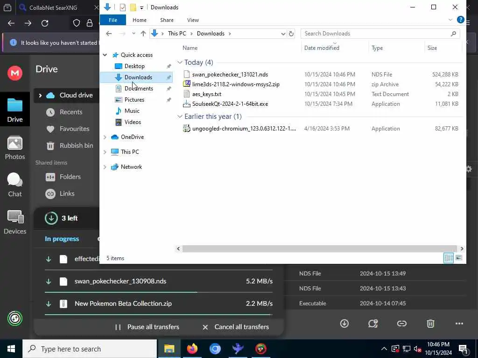Open Devices in the MEGA sidebar

(14, 222)
